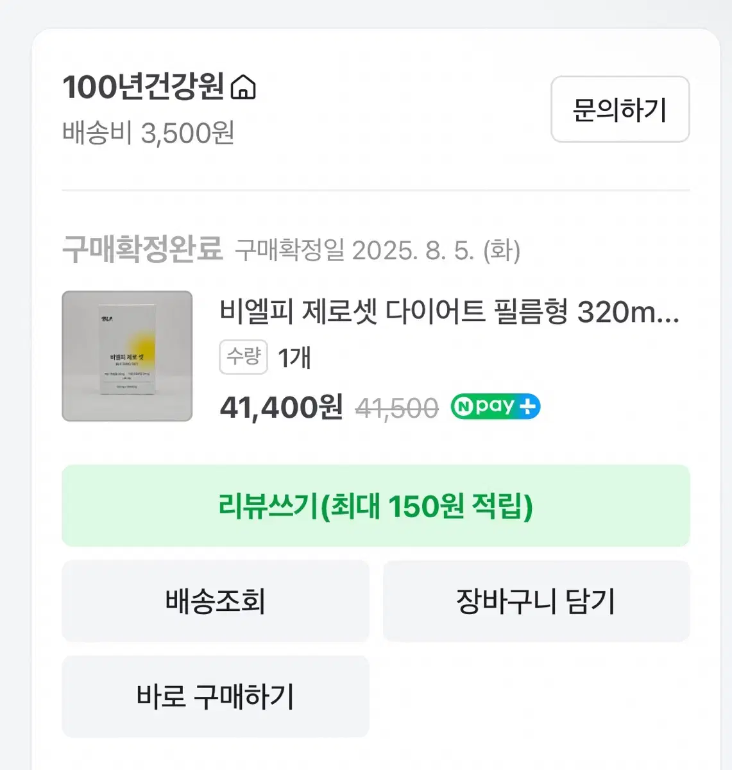The image size is (732, 770).
Task: Click the struck-through 41,500 original price
Action: tap(396, 408)
